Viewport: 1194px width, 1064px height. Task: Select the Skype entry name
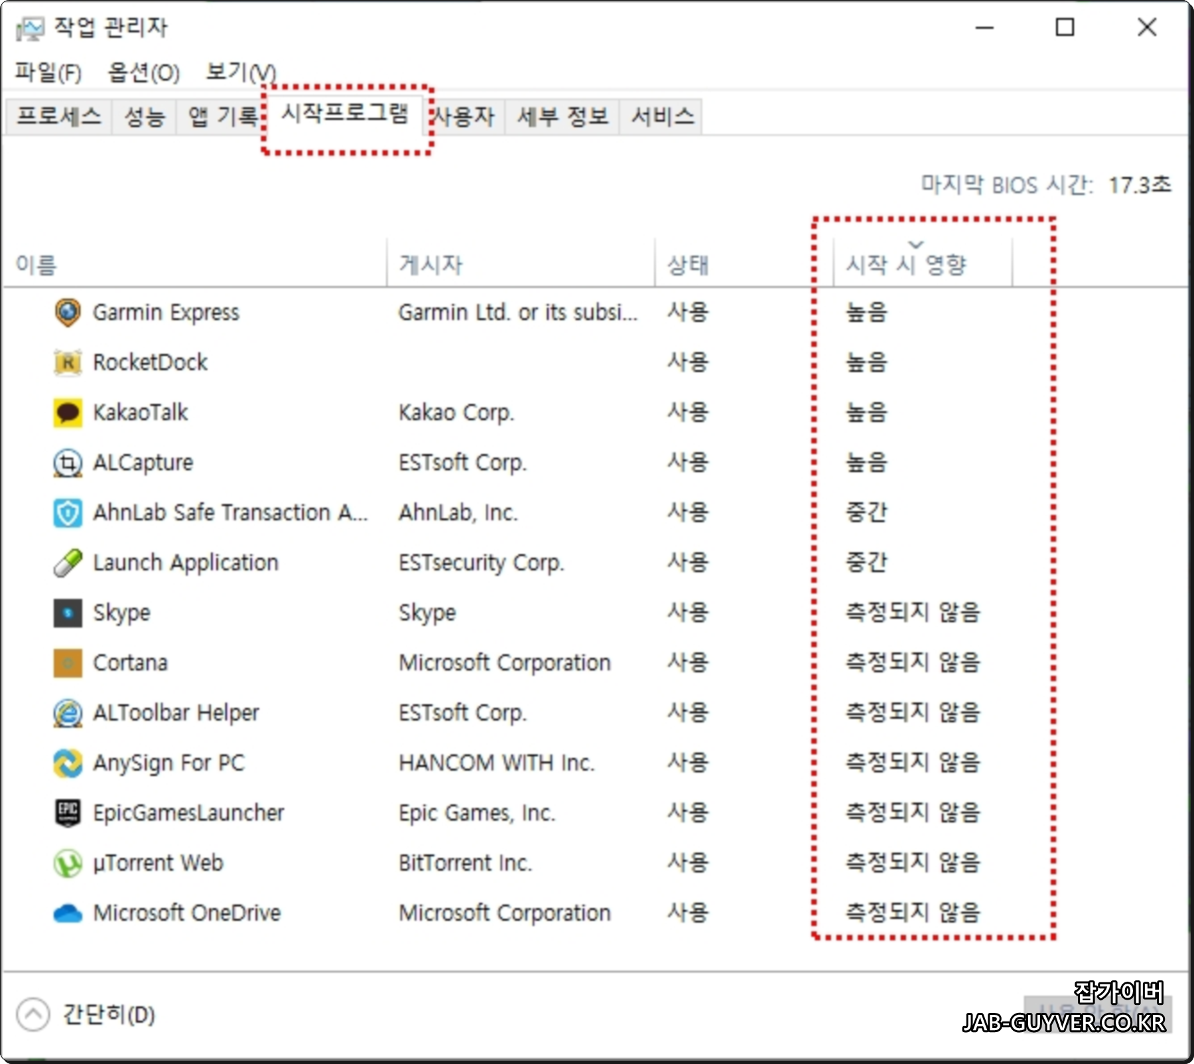121,613
